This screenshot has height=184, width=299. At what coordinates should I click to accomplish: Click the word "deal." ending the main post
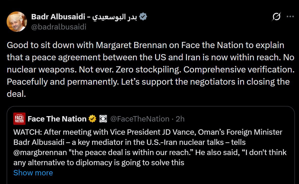point(16,94)
